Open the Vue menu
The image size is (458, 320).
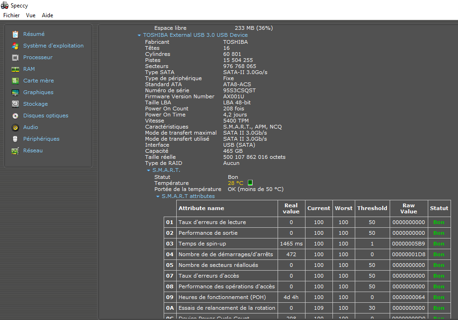[x=31, y=15]
